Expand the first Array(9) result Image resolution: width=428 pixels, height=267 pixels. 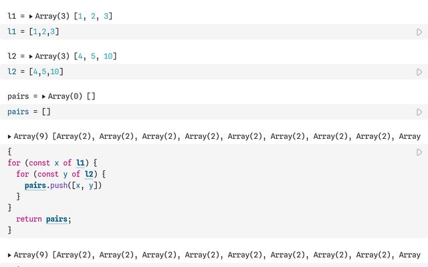(x=9, y=137)
